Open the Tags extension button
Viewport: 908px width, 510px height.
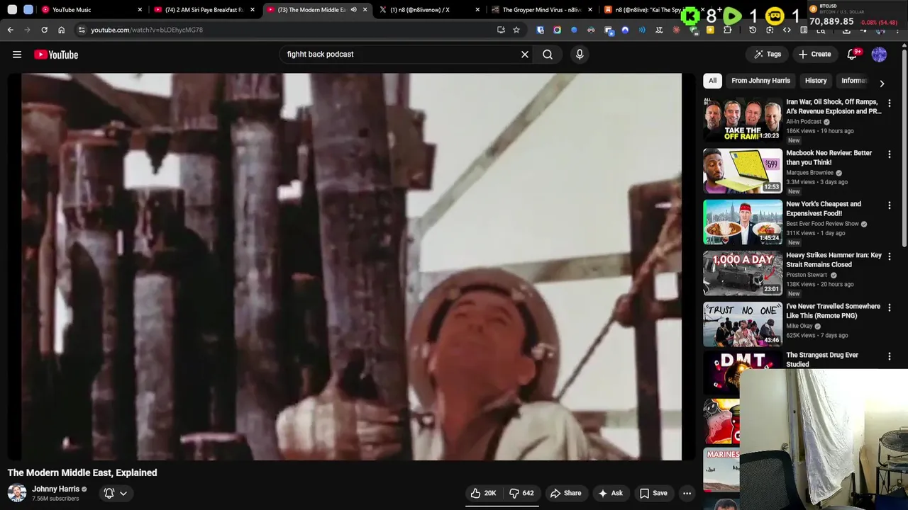tap(768, 55)
